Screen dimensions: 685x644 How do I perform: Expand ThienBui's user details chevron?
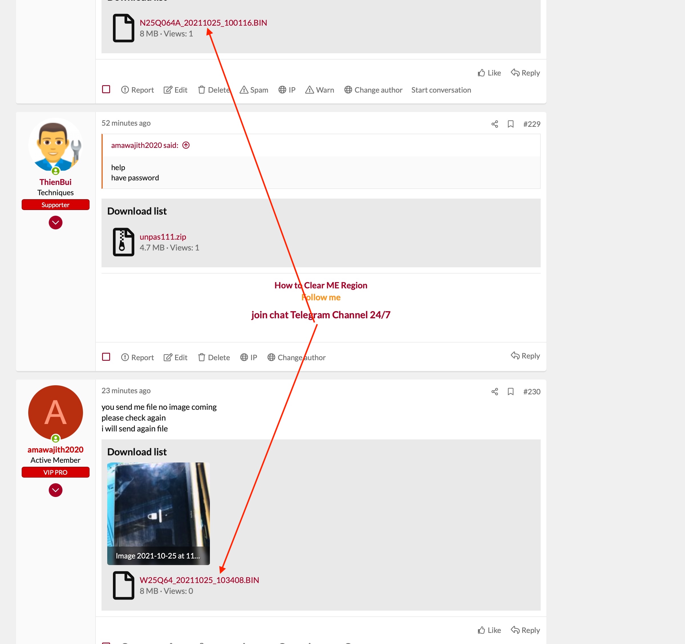[56, 223]
